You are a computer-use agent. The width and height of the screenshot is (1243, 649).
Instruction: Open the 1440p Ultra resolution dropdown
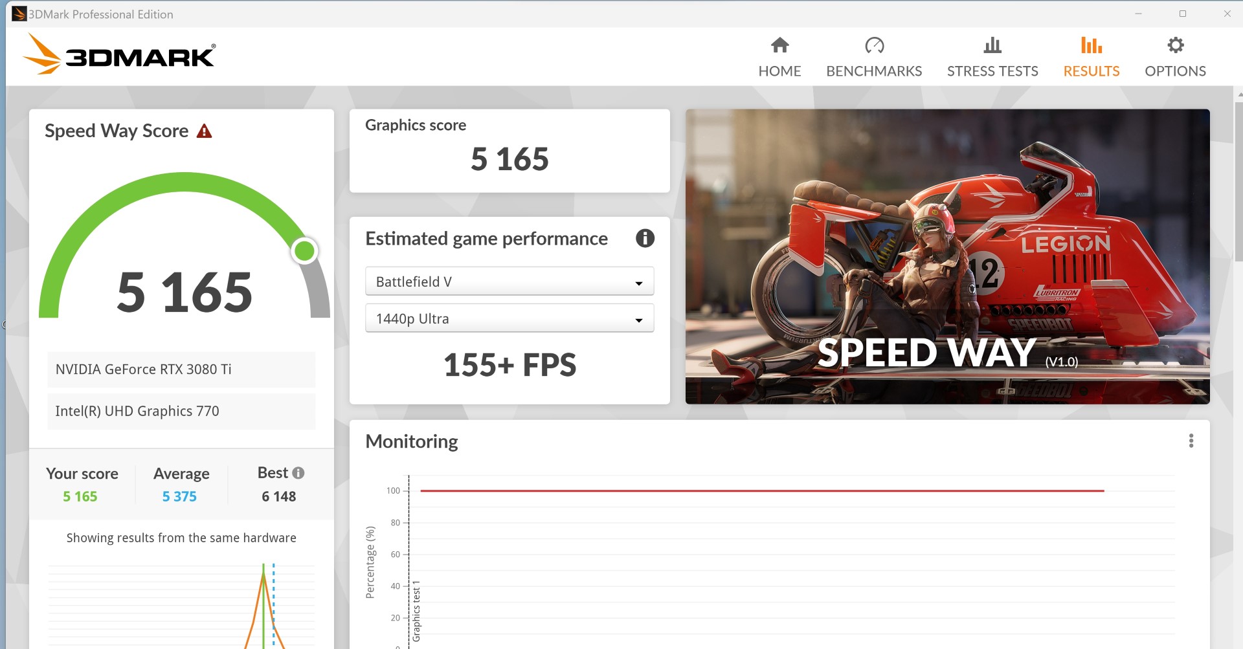tap(510, 318)
